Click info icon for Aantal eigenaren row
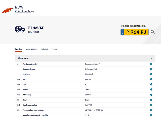 [x=151, y=115]
